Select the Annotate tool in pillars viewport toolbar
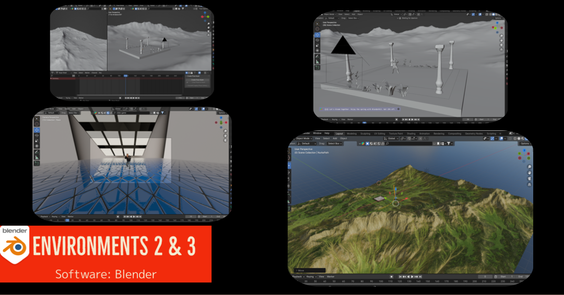The image size is (564, 295). tap(317, 56)
